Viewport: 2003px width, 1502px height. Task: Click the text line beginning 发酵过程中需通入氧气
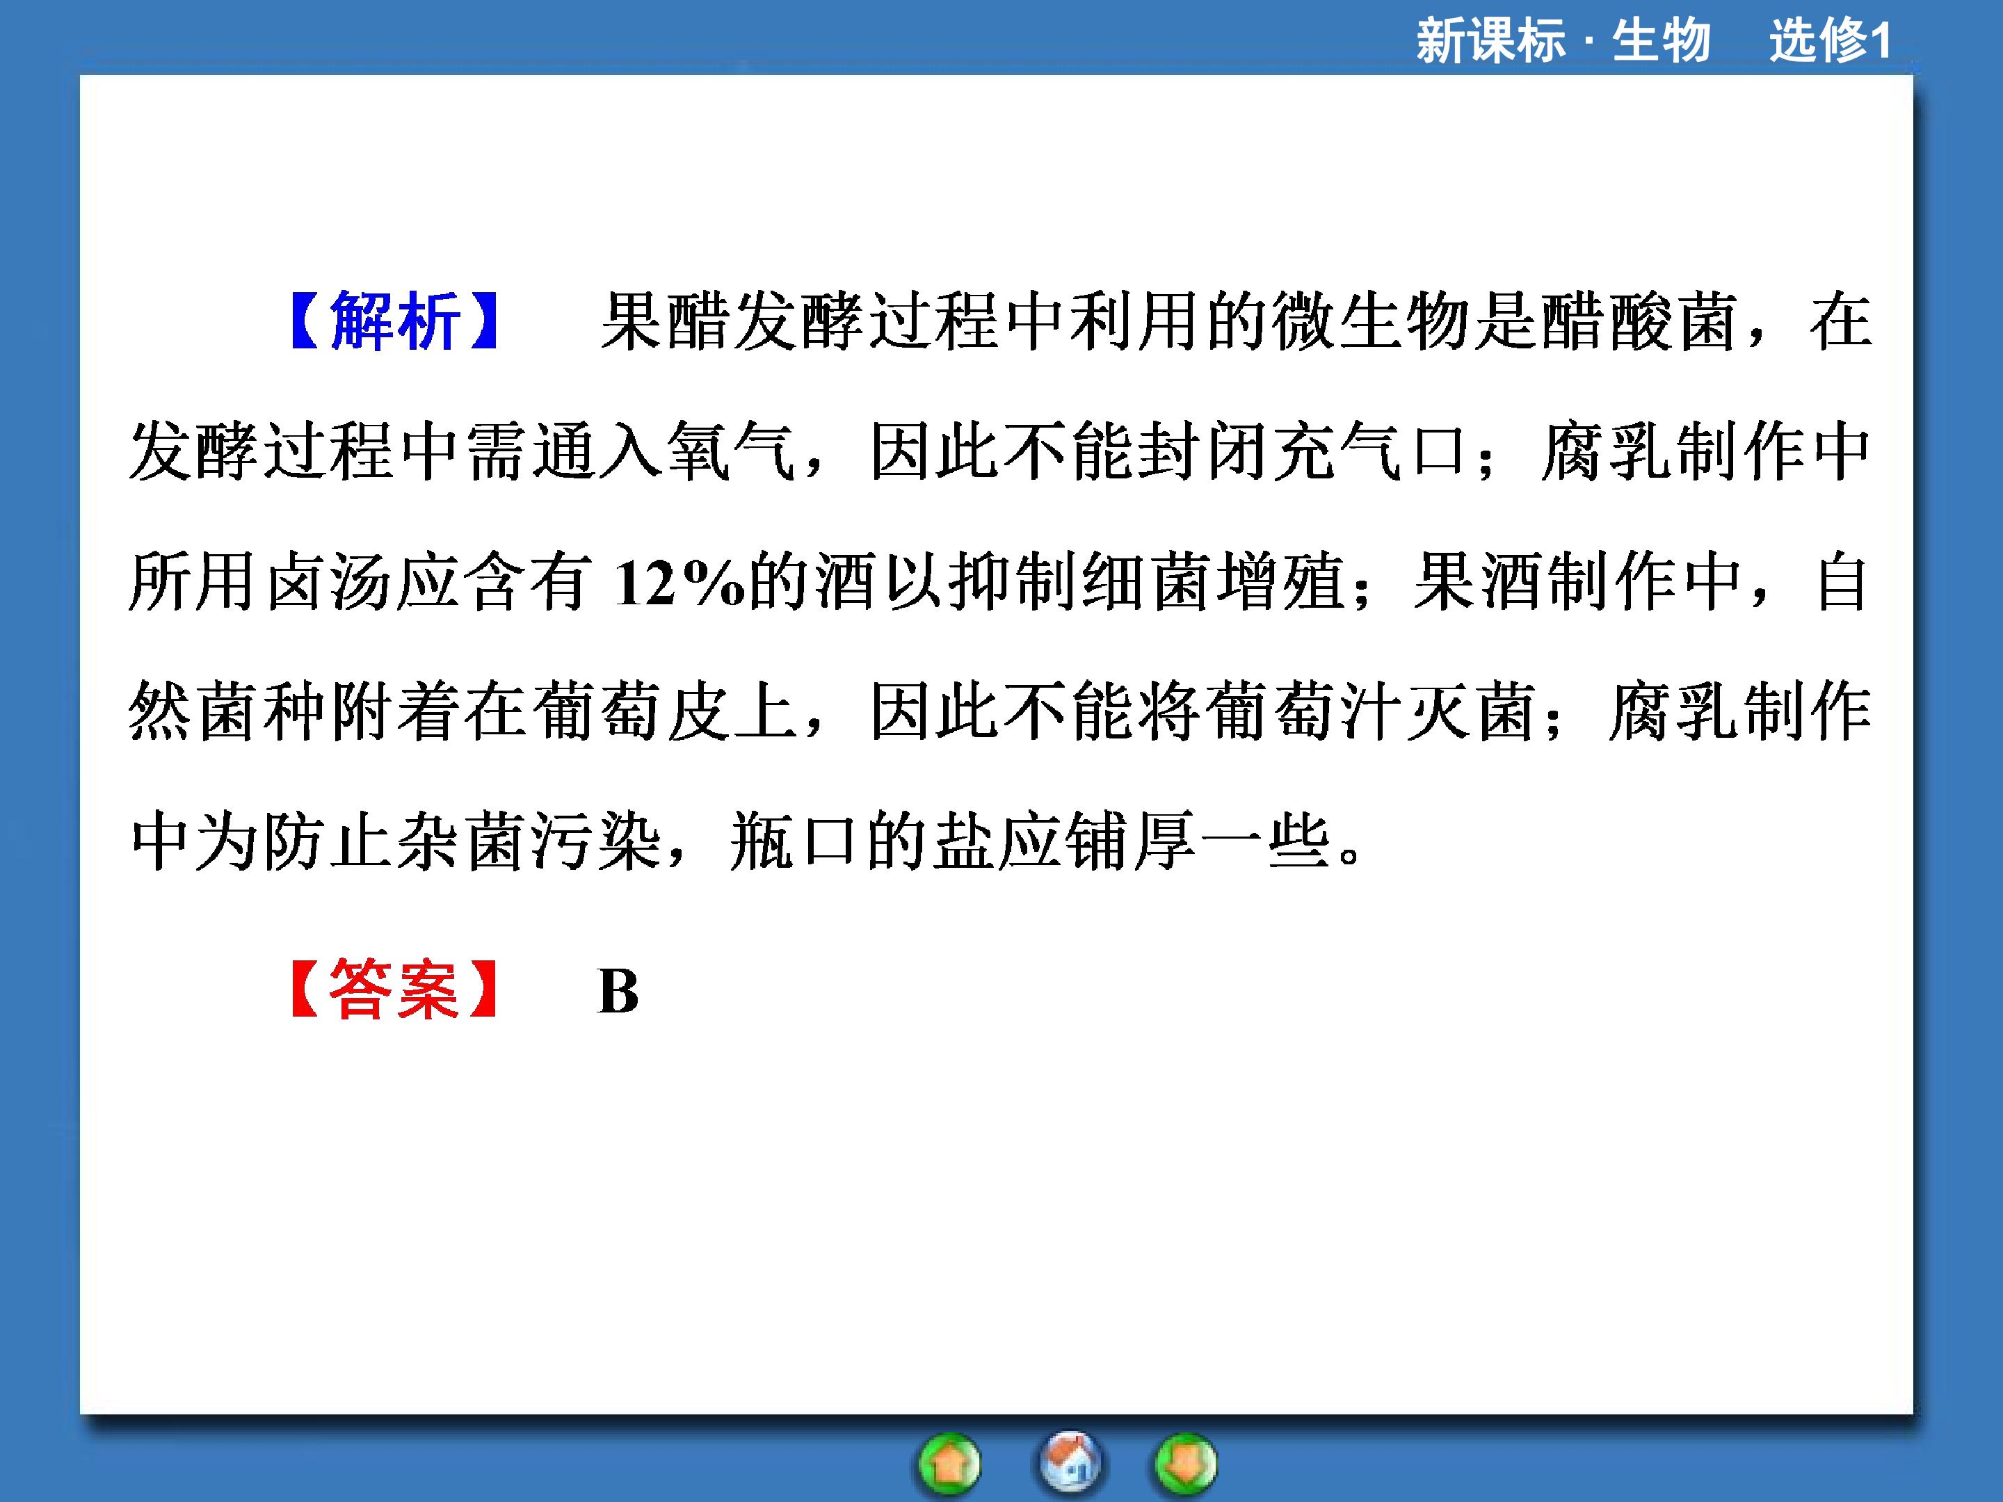(1001, 451)
